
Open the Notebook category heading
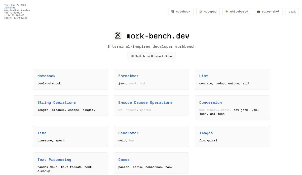pyautogui.click(x=46, y=76)
